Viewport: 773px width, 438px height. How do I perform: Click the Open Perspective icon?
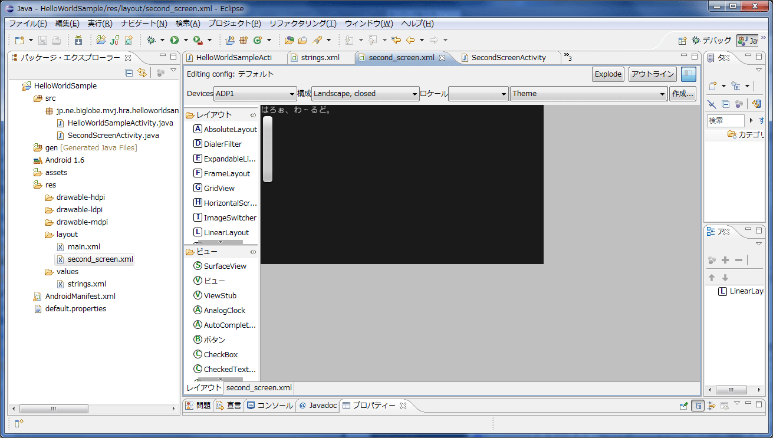click(682, 41)
